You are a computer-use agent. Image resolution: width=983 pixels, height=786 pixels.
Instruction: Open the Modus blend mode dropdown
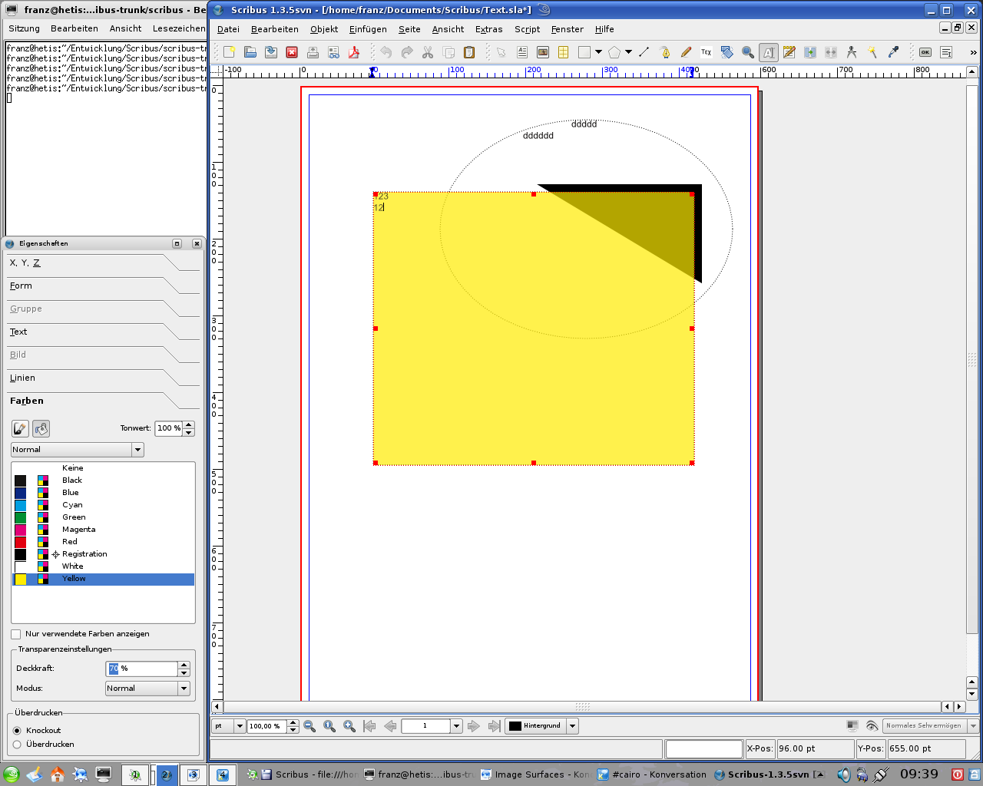tap(147, 689)
